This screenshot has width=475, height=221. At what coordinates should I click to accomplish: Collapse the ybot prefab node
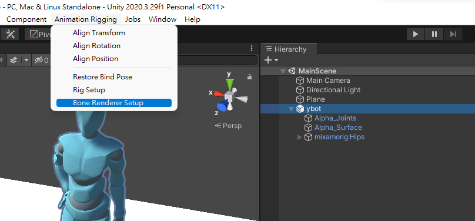(x=292, y=109)
